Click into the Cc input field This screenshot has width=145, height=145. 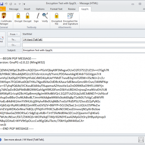coord(84,45)
